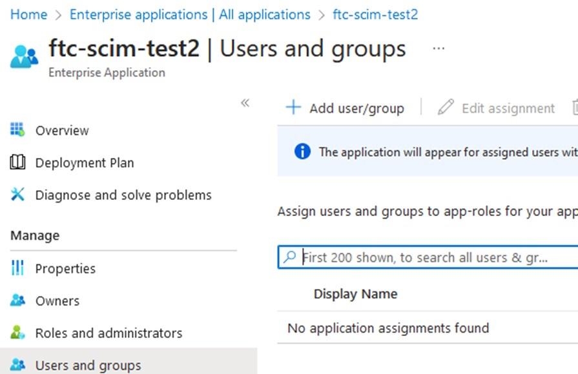Open Roles and administrators via its icon
578x374 pixels.
click(17, 333)
